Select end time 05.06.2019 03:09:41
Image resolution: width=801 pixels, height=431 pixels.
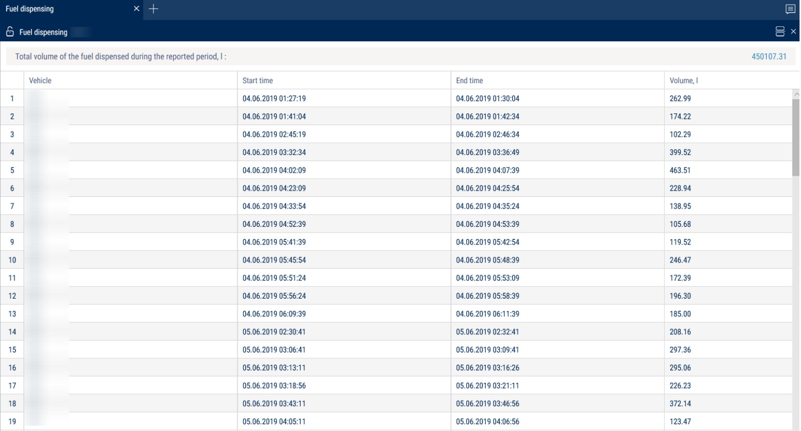click(487, 350)
